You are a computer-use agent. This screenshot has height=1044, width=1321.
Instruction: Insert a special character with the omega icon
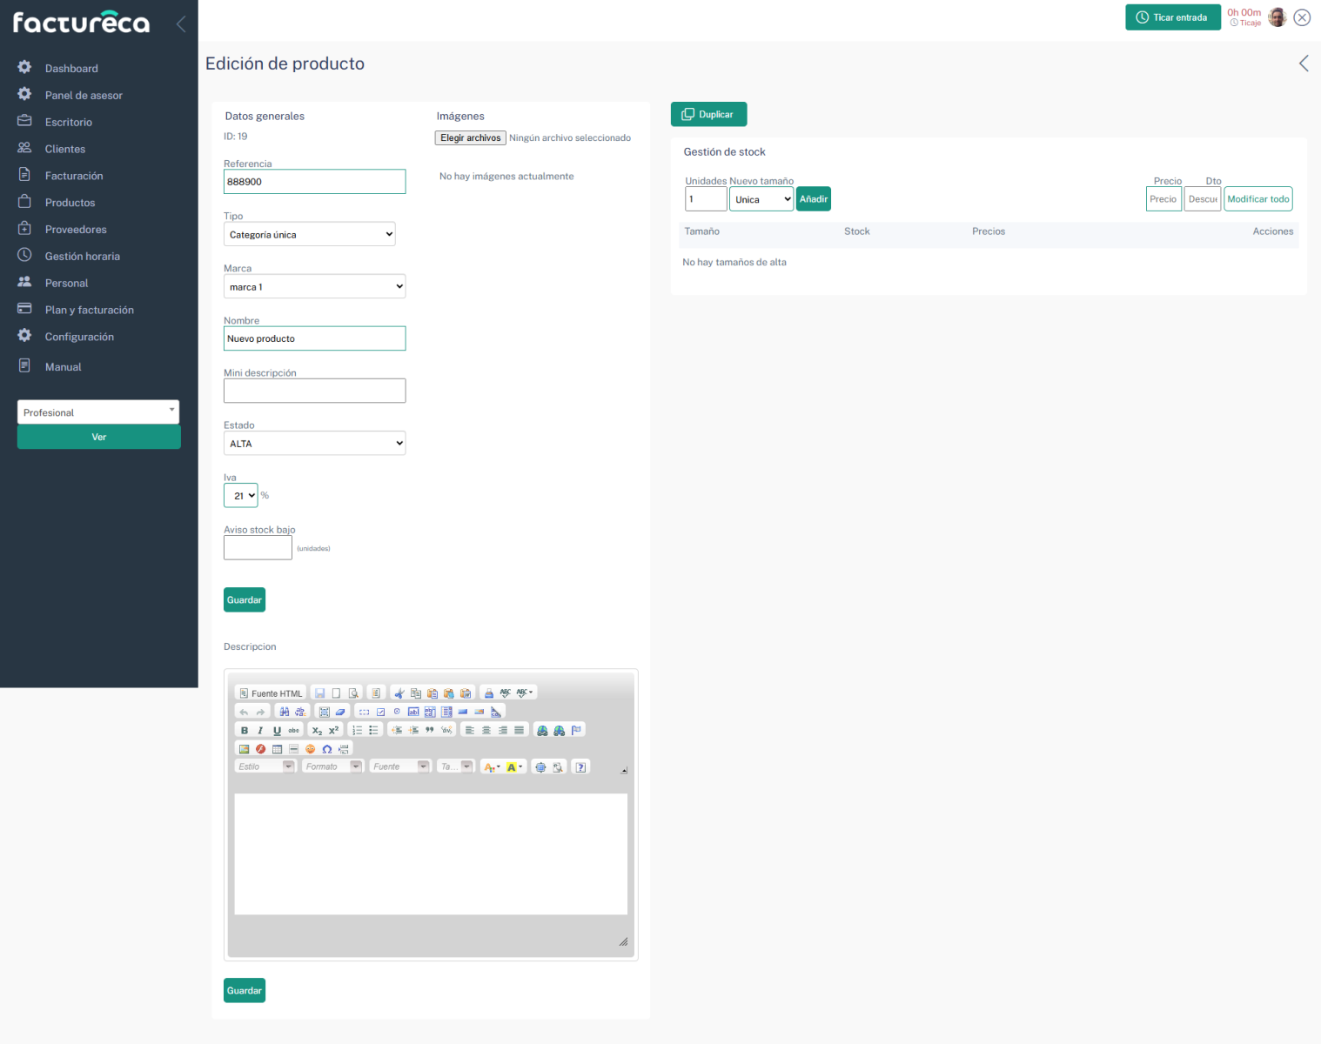click(326, 749)
